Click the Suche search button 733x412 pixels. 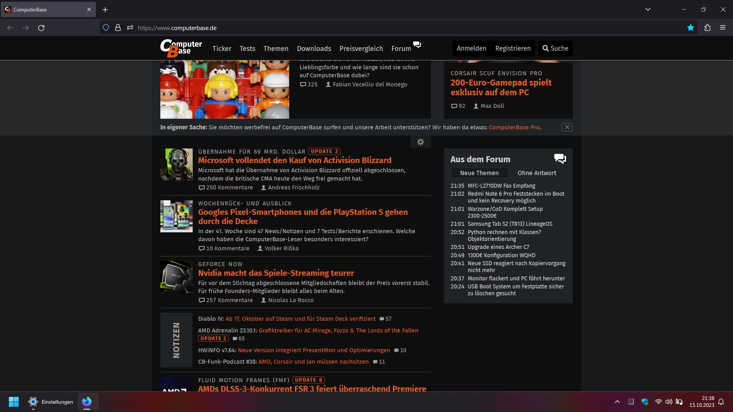[x=555, y=48]
